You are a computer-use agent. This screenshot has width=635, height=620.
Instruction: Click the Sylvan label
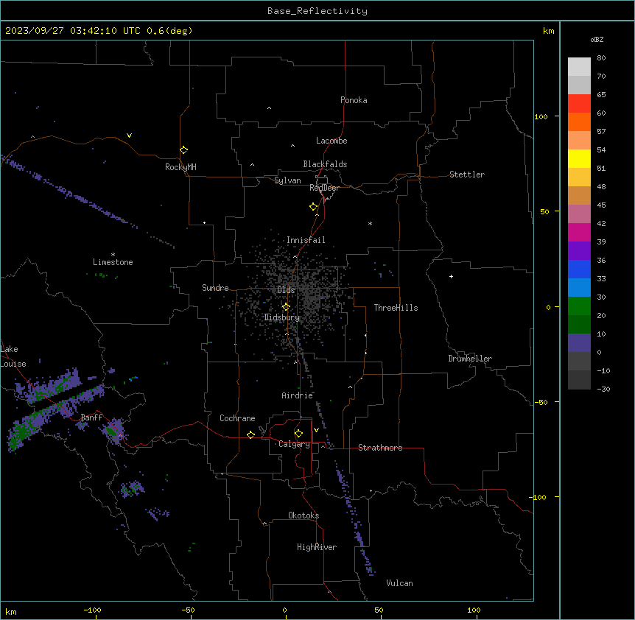[x=287, y=180]
